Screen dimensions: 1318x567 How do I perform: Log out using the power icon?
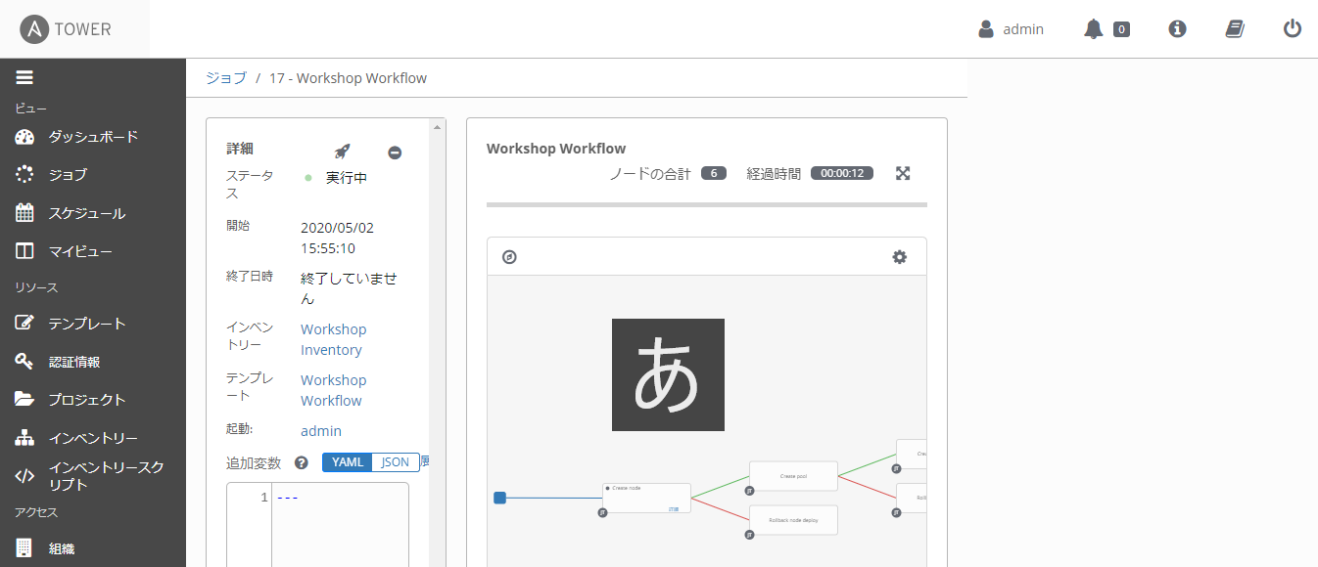(1292, 28)
